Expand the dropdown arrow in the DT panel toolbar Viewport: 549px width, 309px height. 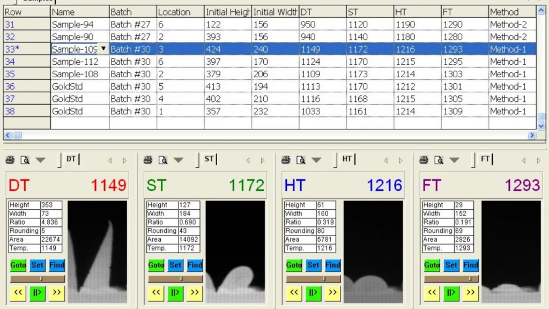(41, 160)
